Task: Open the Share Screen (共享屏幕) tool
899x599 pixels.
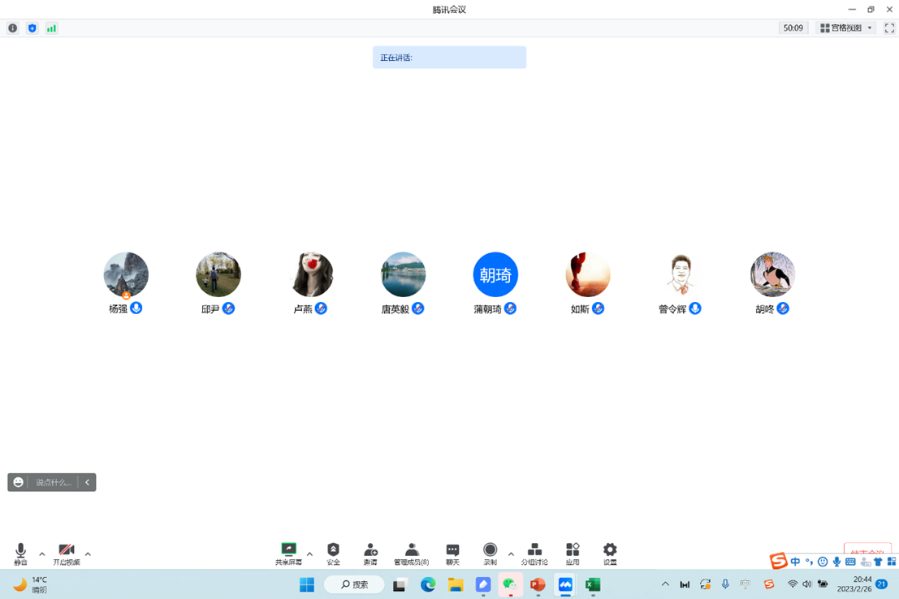Action: click(x=288, y=553)
